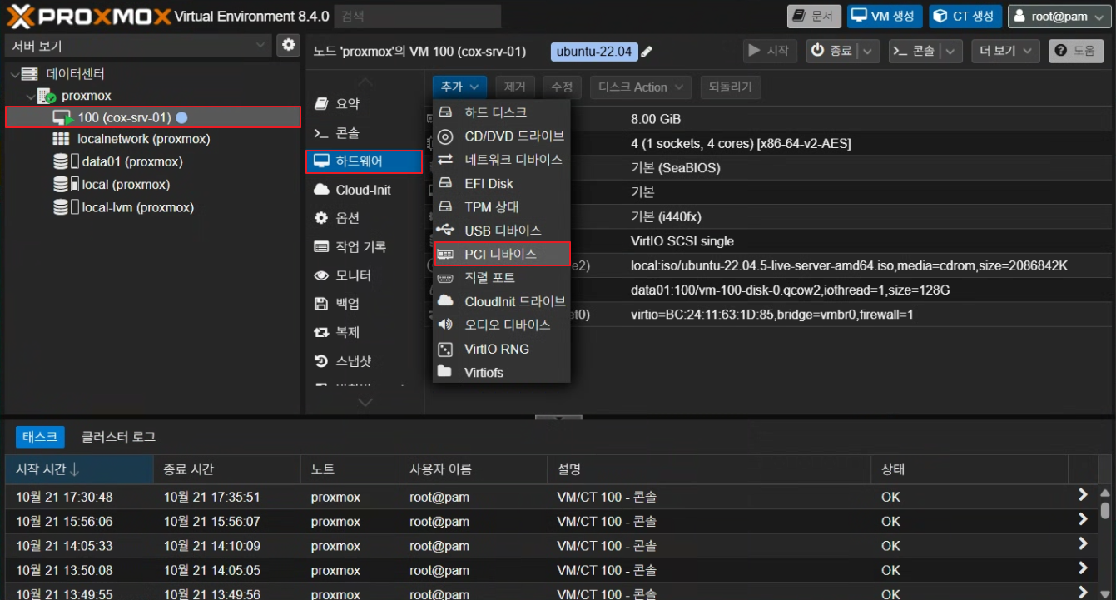Select CloudInit 드라이브 menu entry

click(502, 301)
